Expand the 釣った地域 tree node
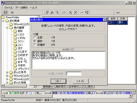 (x=7, y=83)
